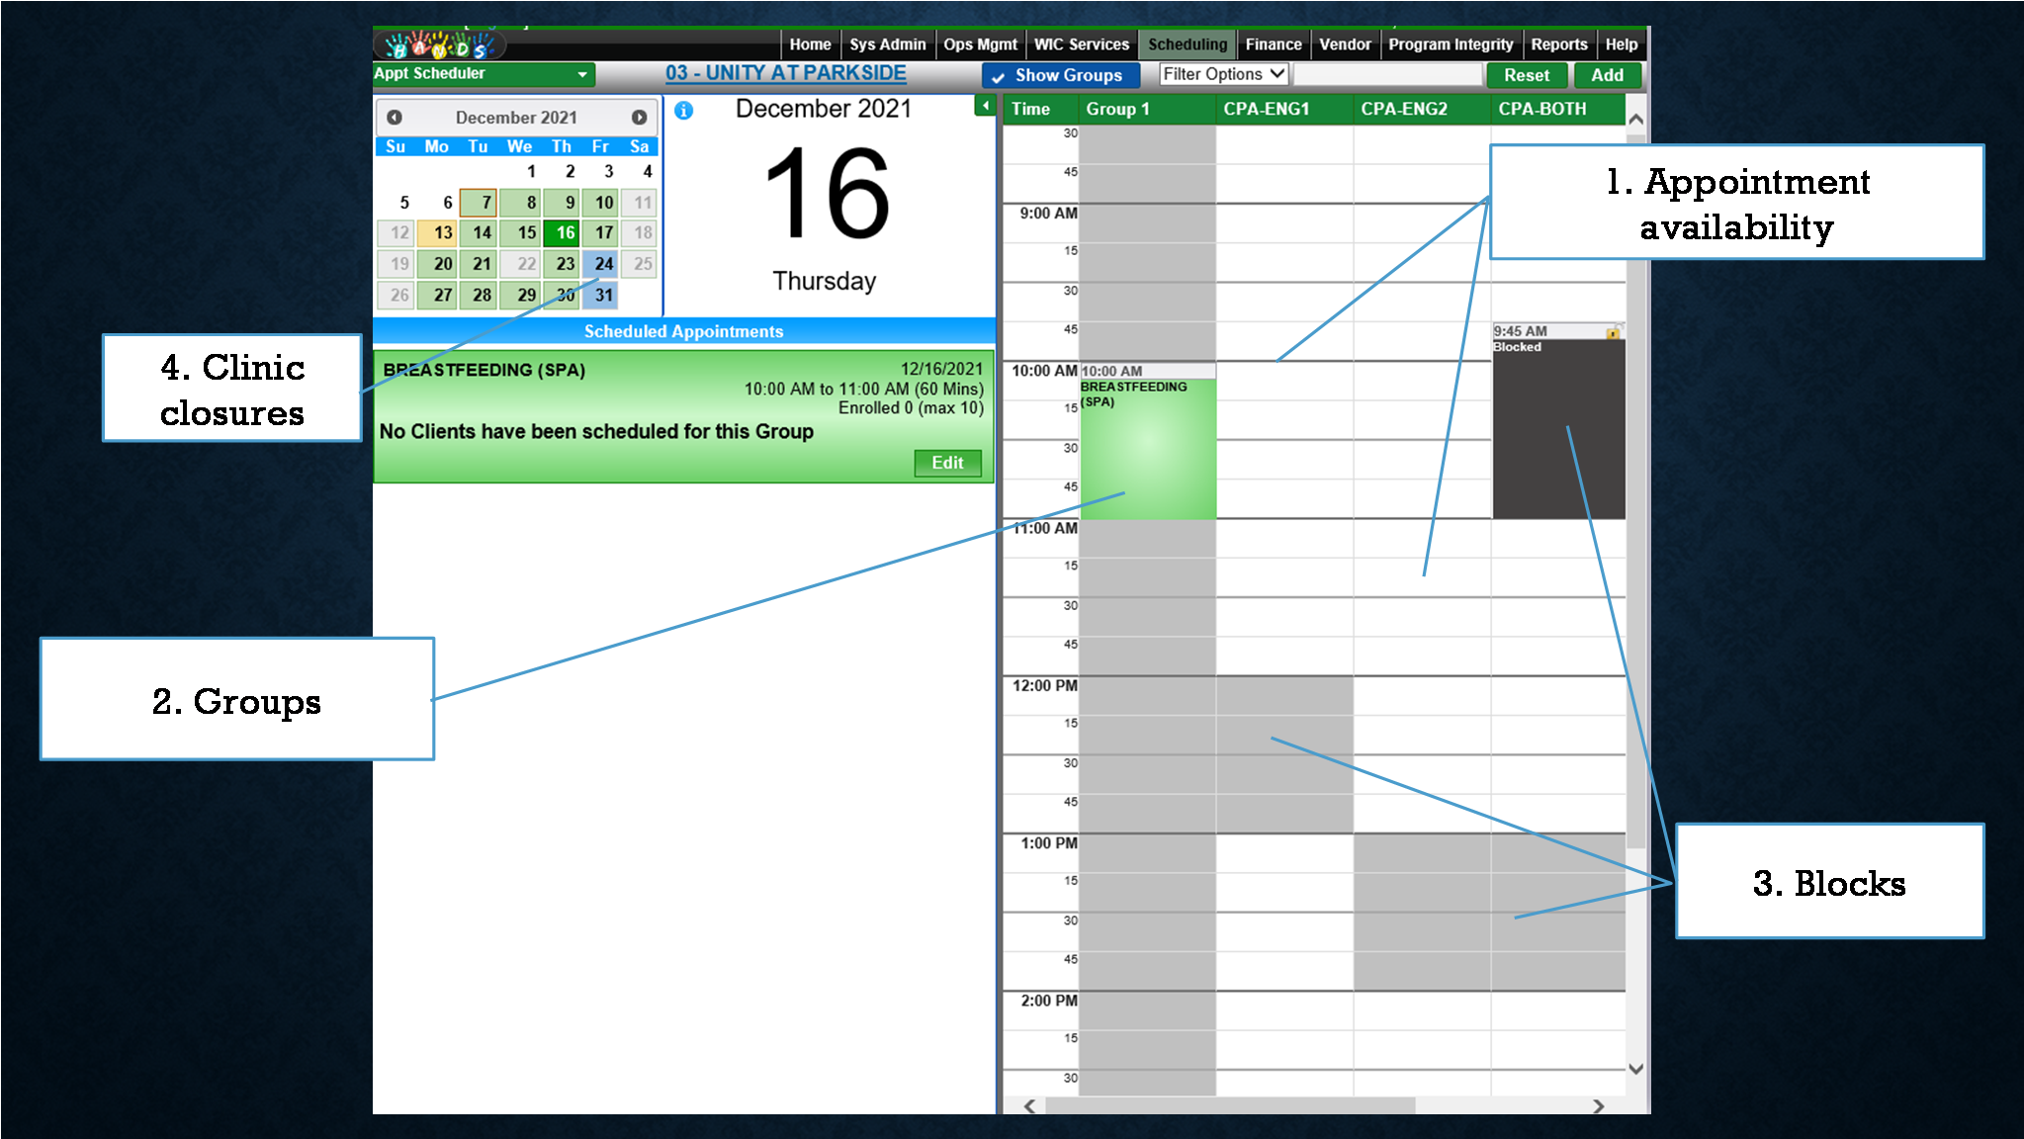Screen dimensions: 2024x1139
Task: Expand the Appt Scheduler dropdown
Action: click(581, 74)
